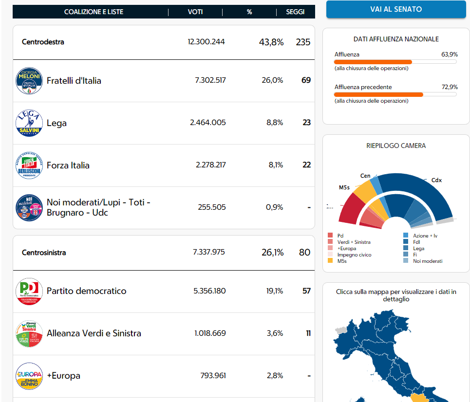The width and height of the screenshot is (470, 402).
Task: Click the COALIZIONE E LISTE column header
Action: coord(94,12)
